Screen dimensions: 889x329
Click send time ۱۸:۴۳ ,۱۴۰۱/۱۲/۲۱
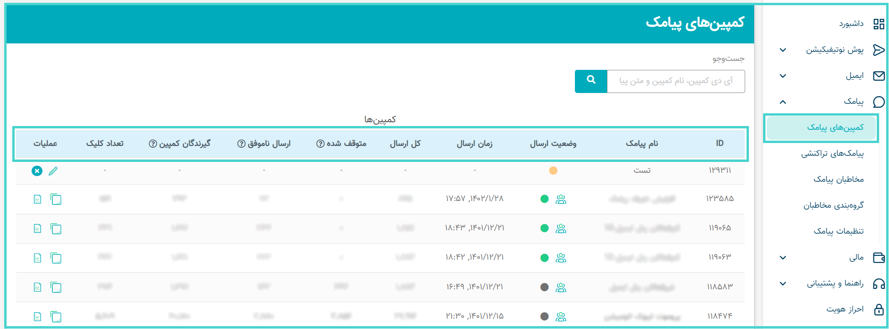pos(474,228)
